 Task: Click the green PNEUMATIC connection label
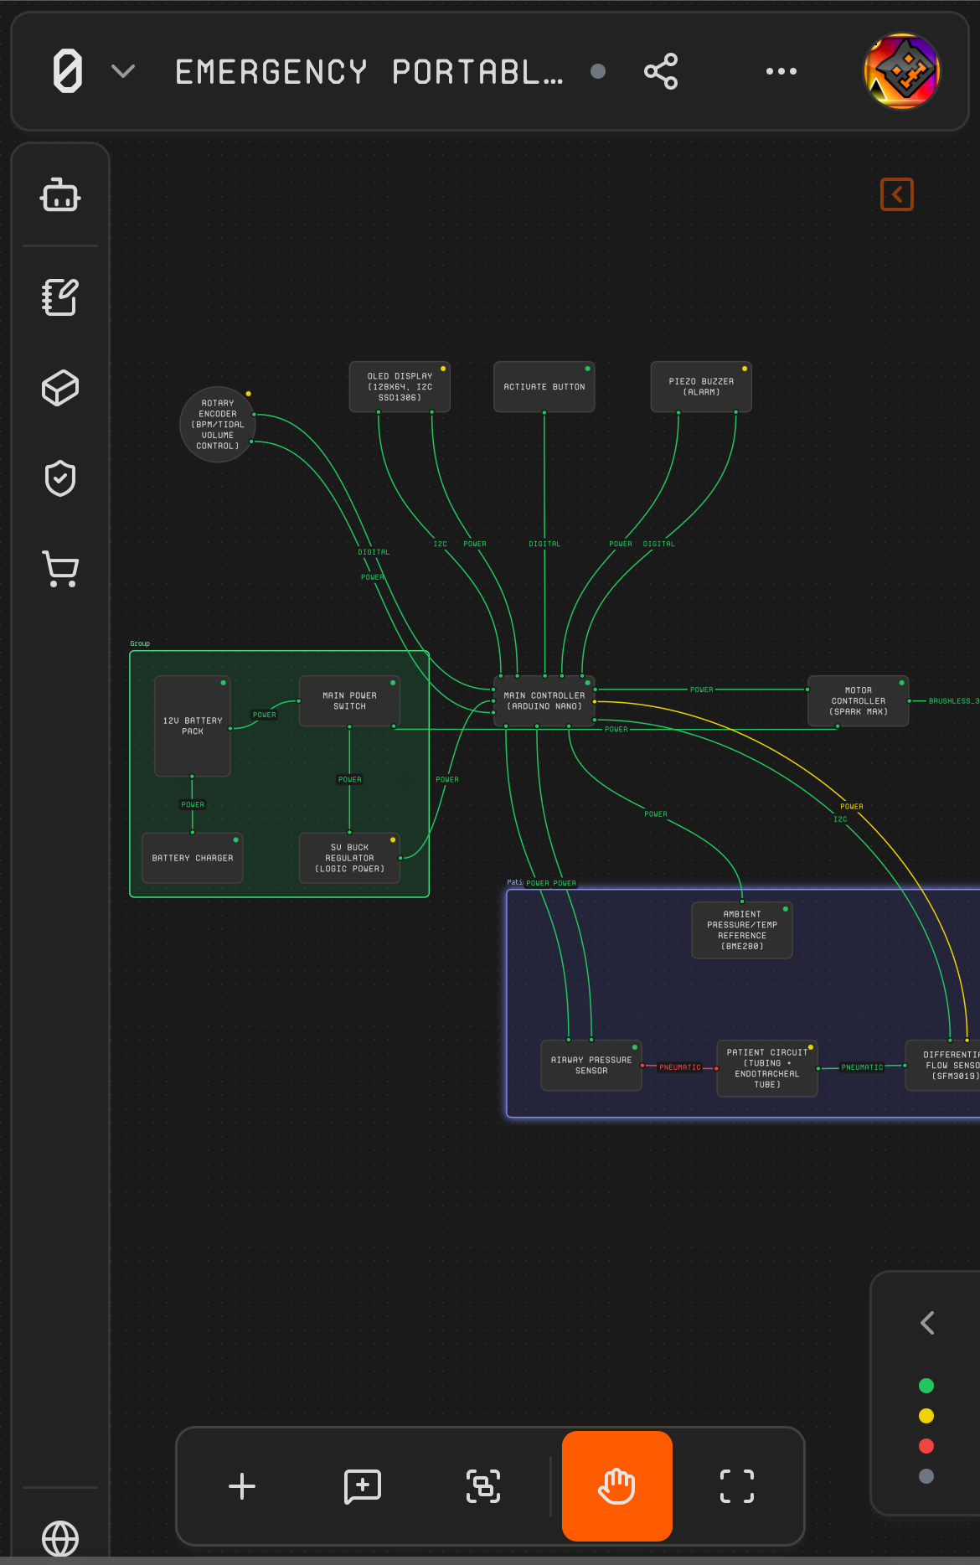coord(862,1067)
